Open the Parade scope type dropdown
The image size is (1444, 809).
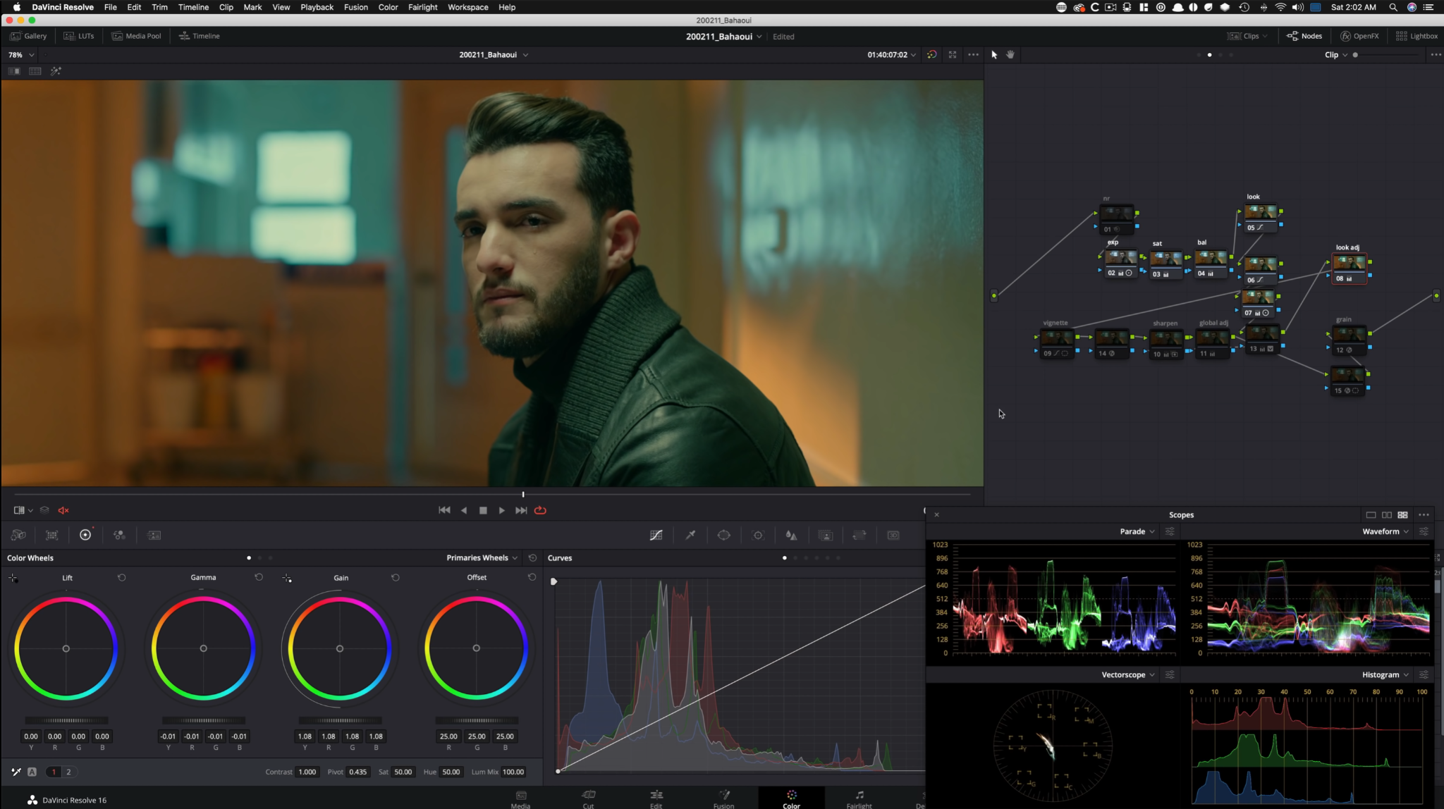tap(1137, 532)
